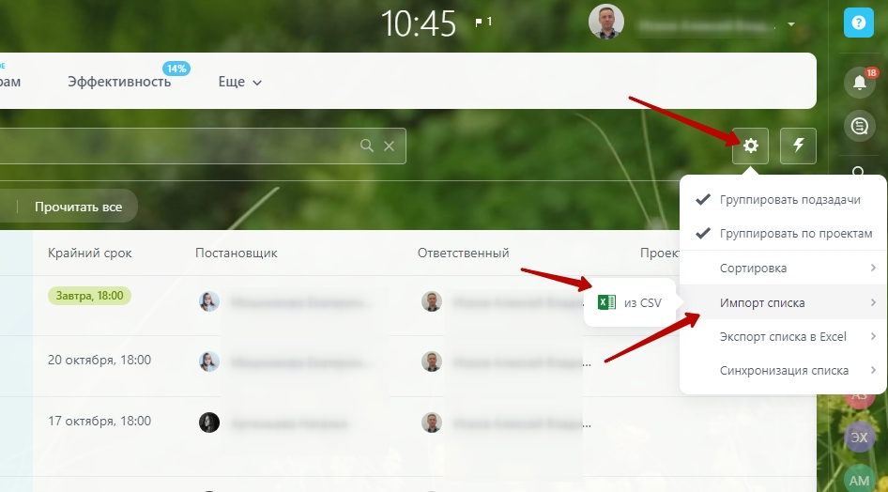Click the Прочитать все button

click(78, 207)
